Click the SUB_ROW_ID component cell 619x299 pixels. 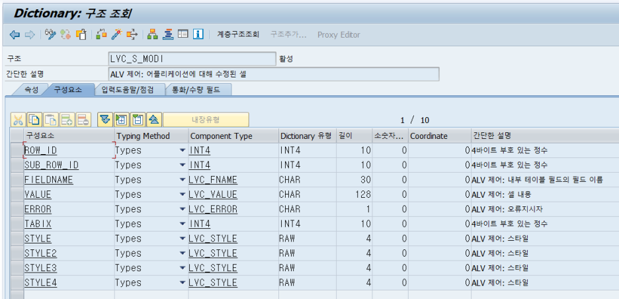(x=69, y=165)
